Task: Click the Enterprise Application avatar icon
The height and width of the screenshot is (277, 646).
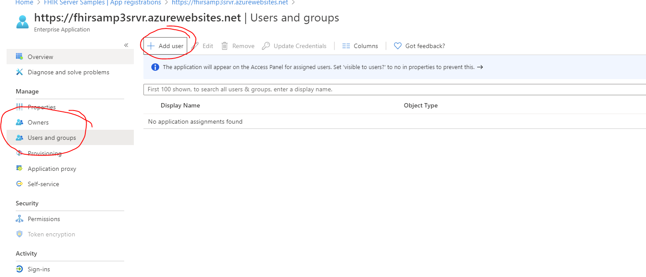Action: 22,21
